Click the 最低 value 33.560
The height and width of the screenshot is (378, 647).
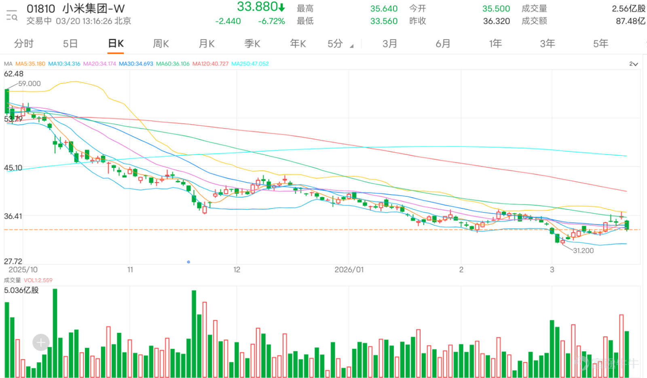384,21
